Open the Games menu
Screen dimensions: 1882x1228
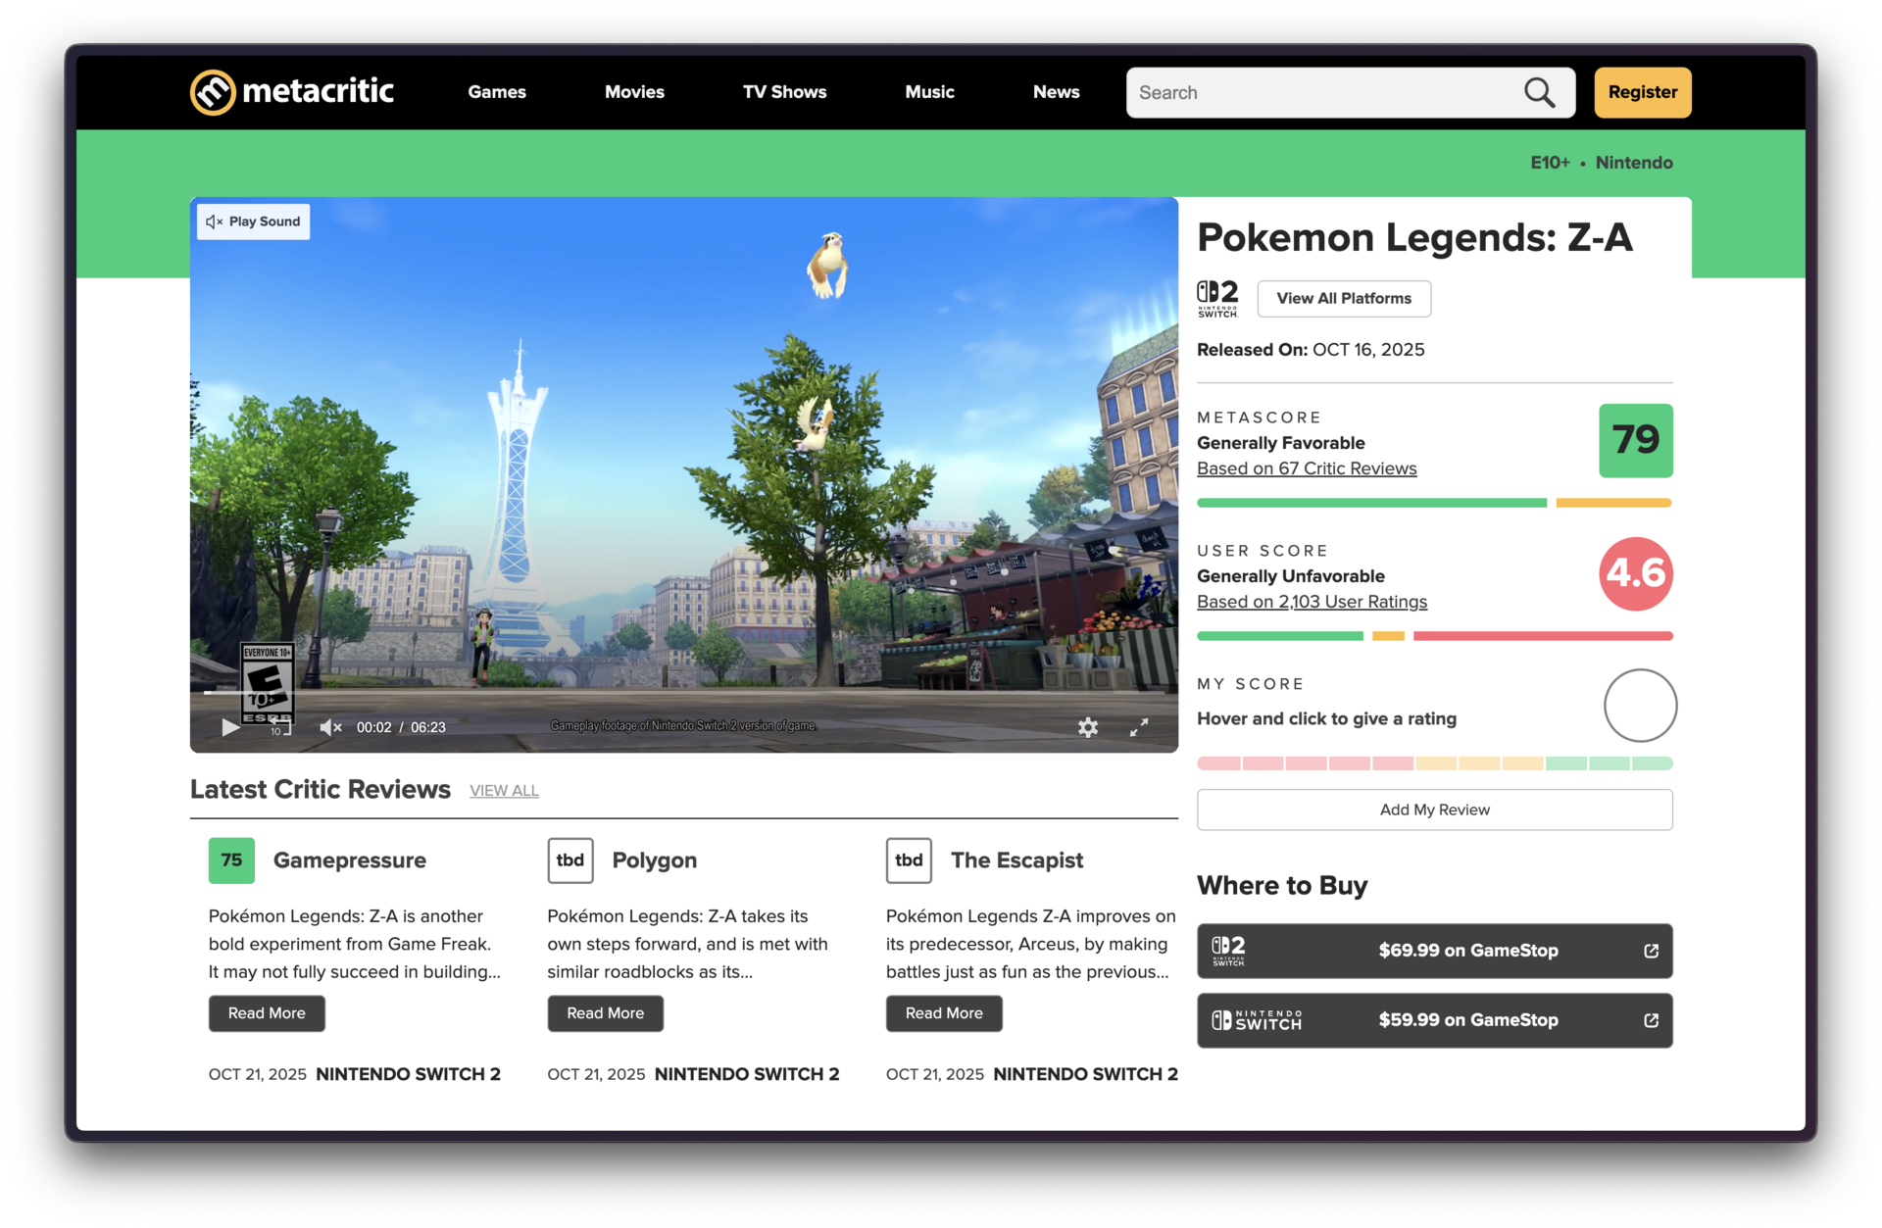tap(497, 91)
